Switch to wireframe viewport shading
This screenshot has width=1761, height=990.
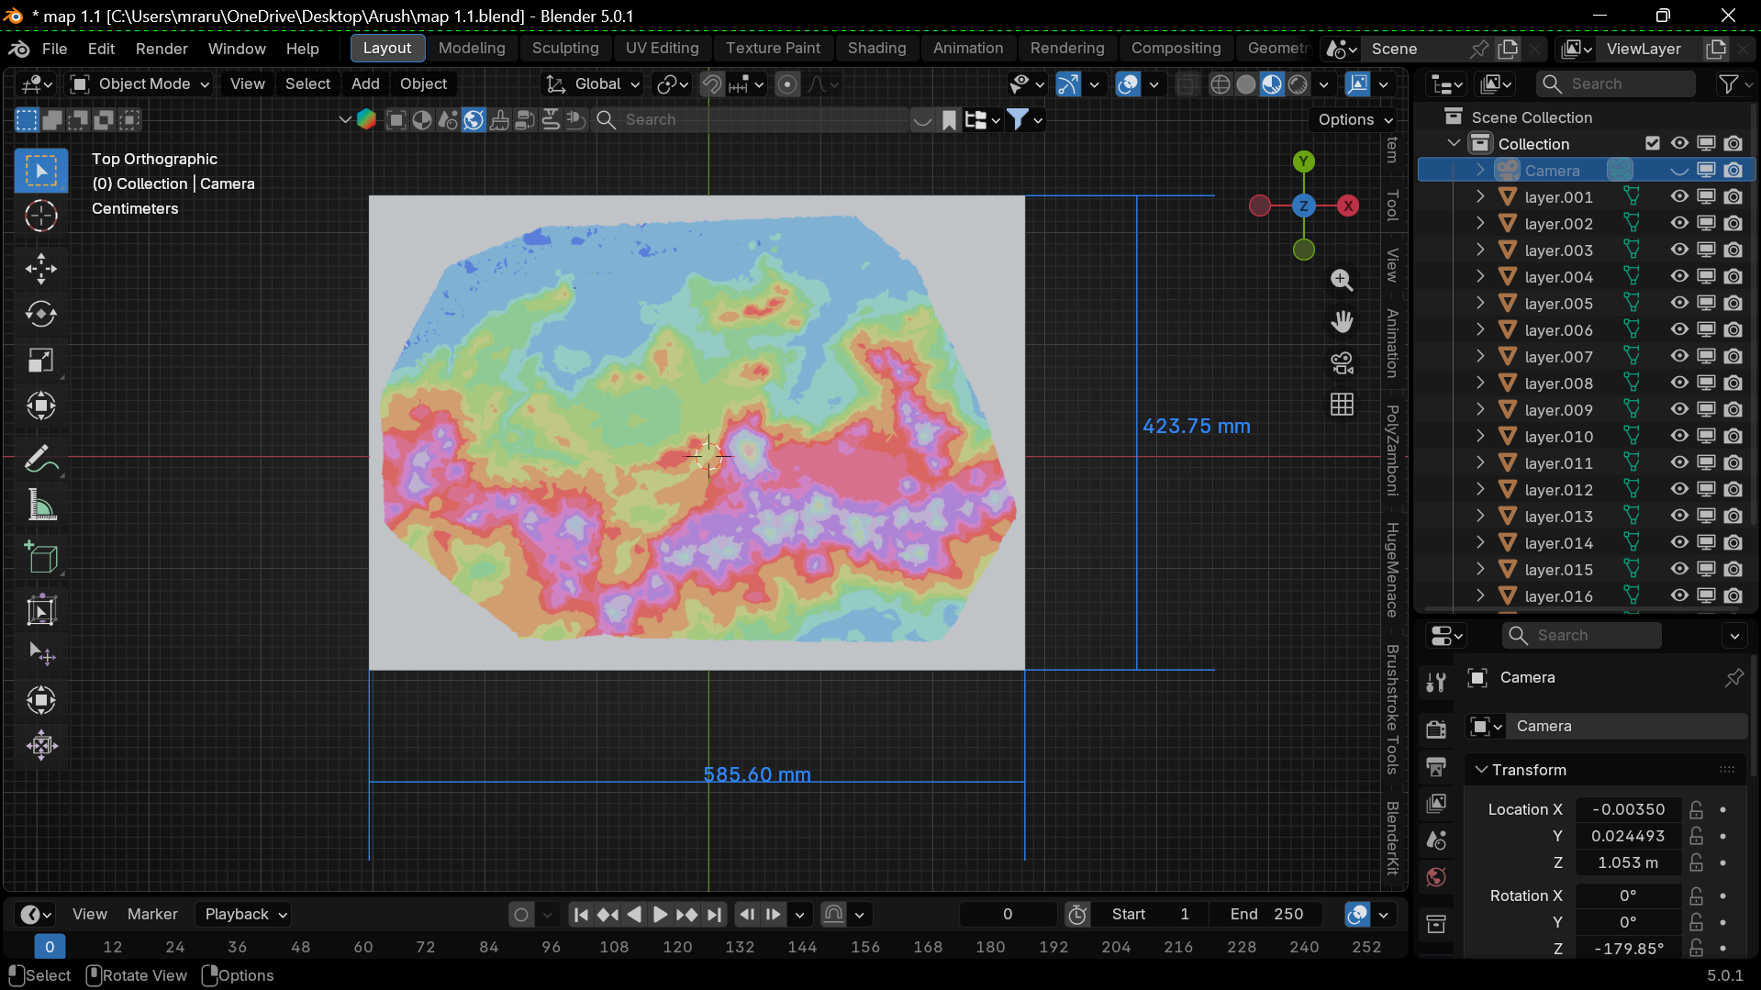pyautogui.click(x=1220, y=84)
